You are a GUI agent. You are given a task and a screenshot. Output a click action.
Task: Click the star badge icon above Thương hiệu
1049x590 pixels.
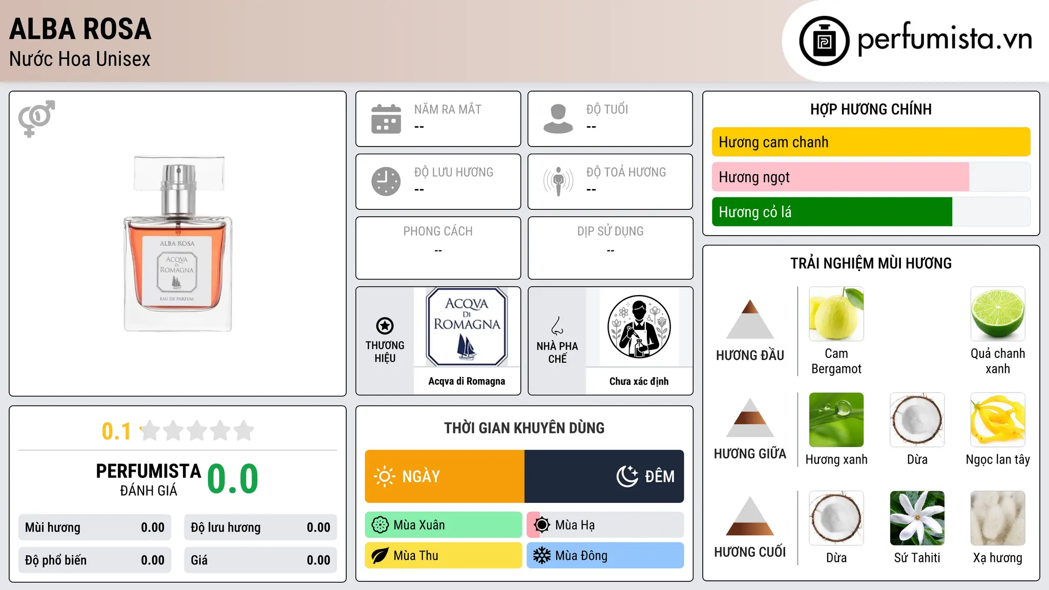point(385,326)
